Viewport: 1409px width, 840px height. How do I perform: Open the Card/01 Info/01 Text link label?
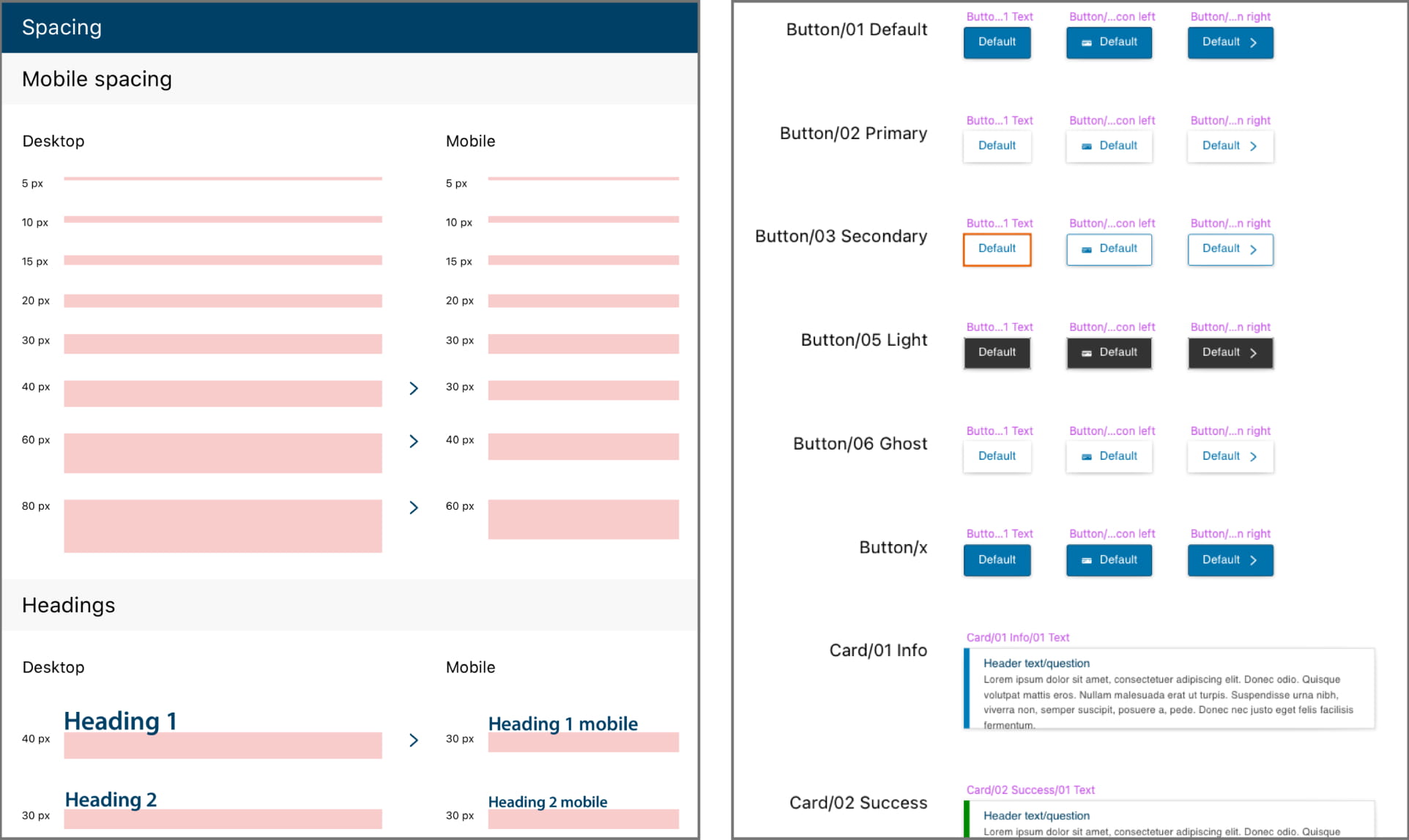coord(1017,637)
